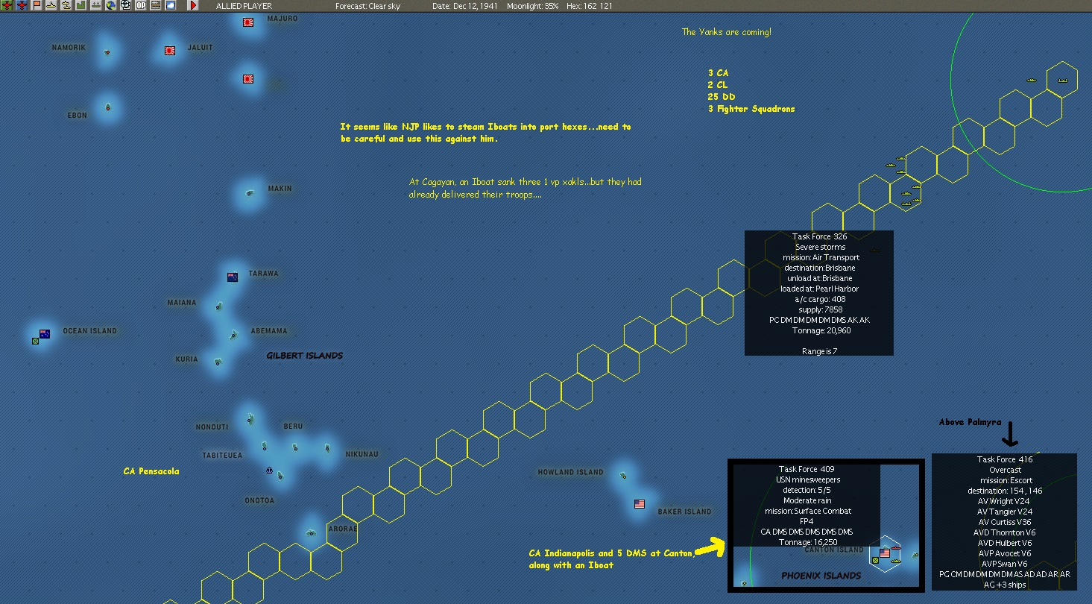Click the single yellow ship toolbar icon
1092x604 pixels.
pyautogui.click(x=51, y=5)
